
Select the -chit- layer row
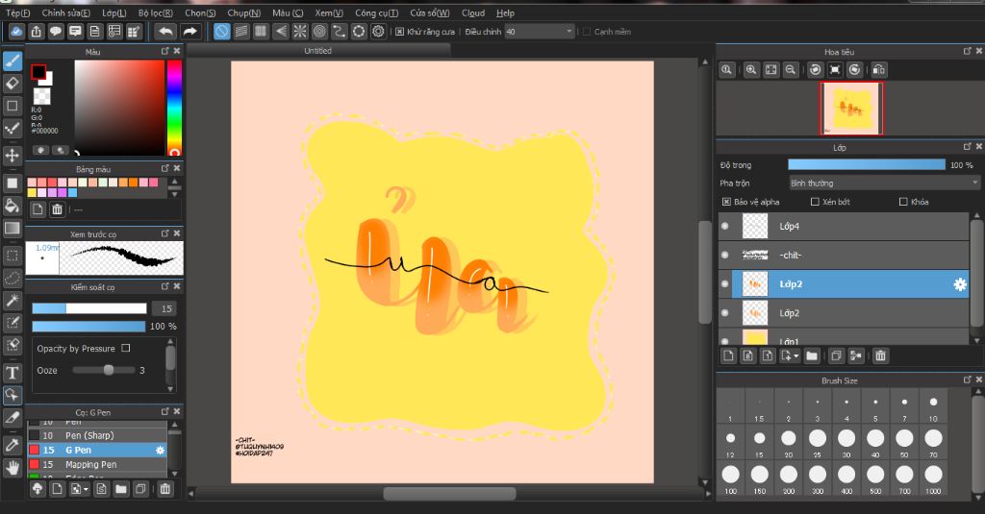click(844, 255)
